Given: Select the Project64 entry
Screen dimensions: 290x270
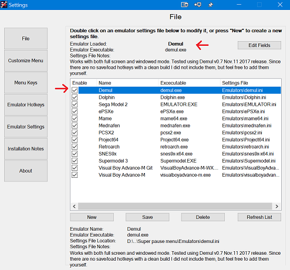Looking at the screenshot, I should tap(109, 140).
